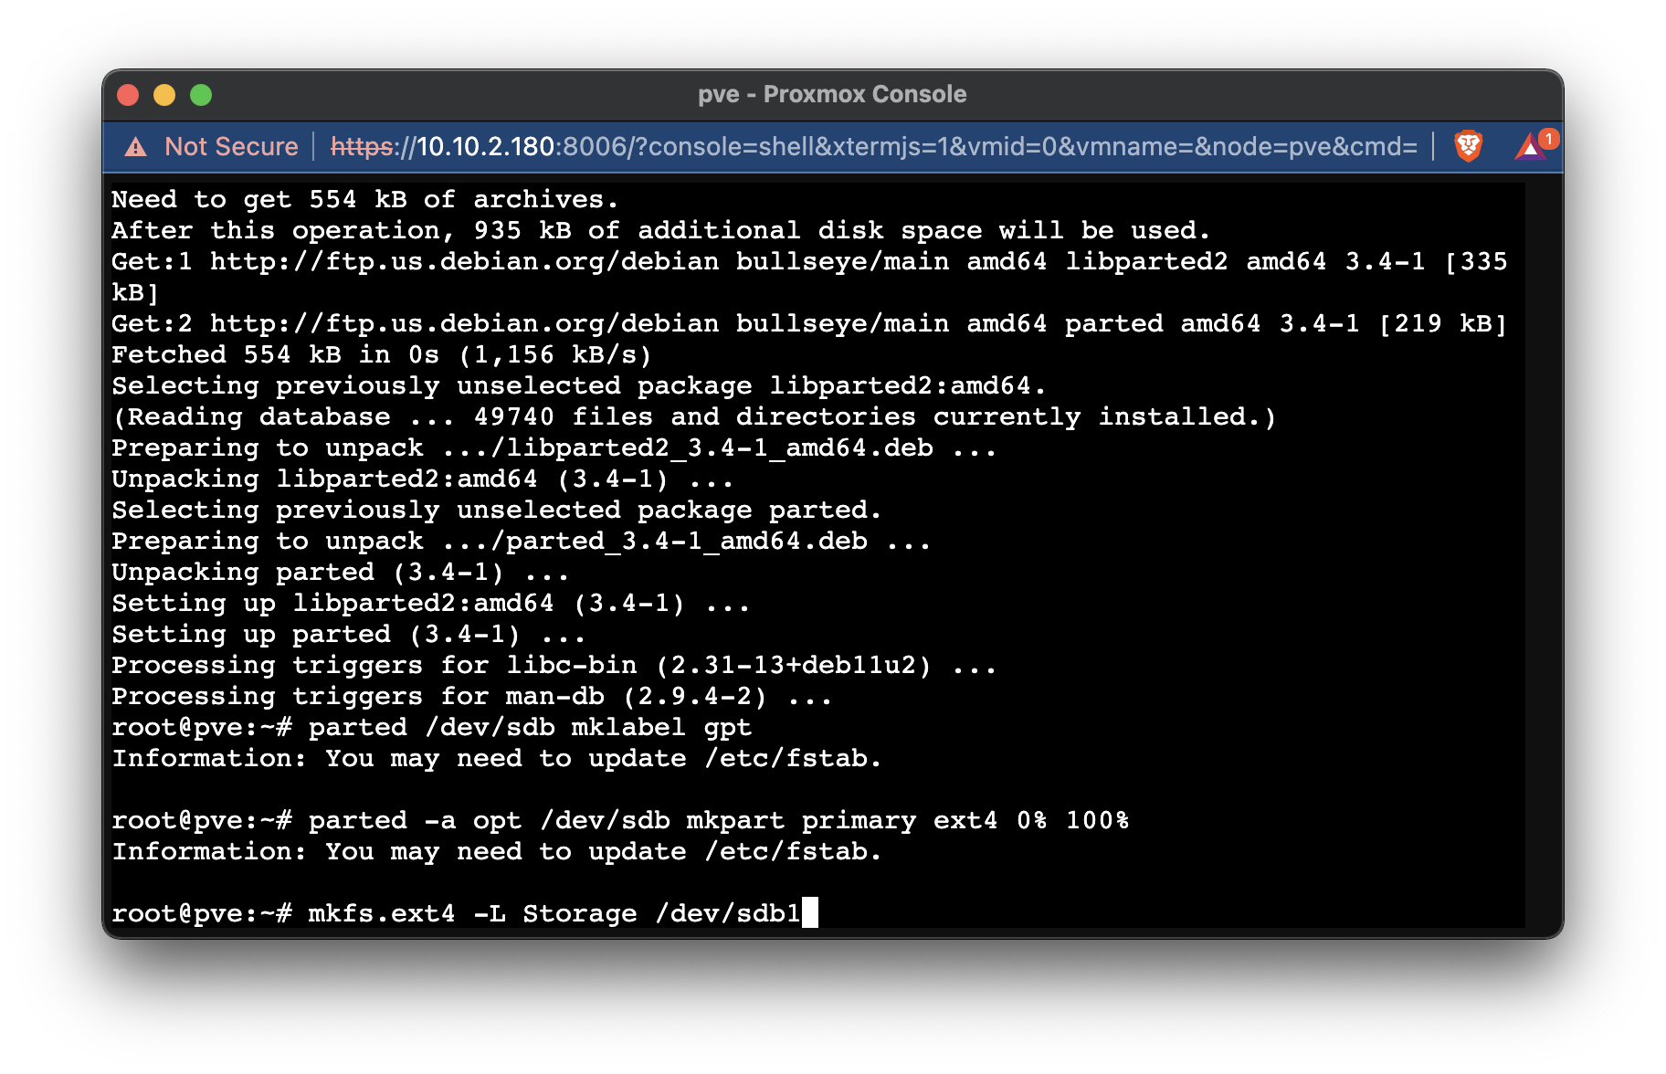Open the Brave Rewards triangle icon

click(1530, 146)
